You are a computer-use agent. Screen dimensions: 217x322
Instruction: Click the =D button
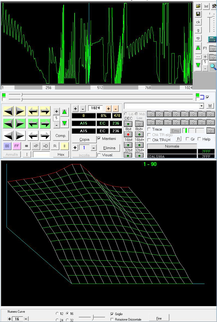coord(45,146)
